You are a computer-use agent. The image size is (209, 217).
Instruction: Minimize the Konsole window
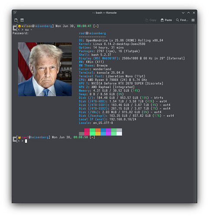[183, 13]
